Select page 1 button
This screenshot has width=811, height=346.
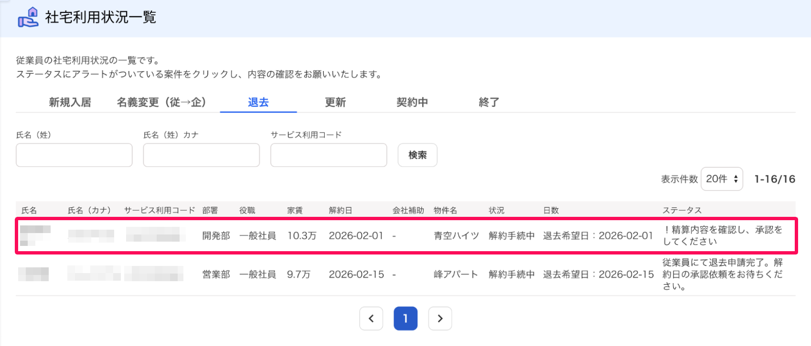click(x=405, y=318)
